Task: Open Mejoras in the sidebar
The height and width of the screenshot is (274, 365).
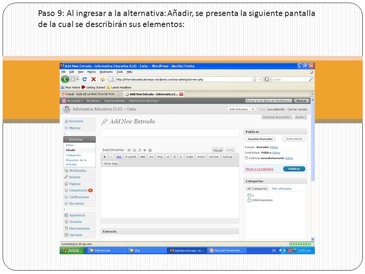Action: tap(75, 128)
